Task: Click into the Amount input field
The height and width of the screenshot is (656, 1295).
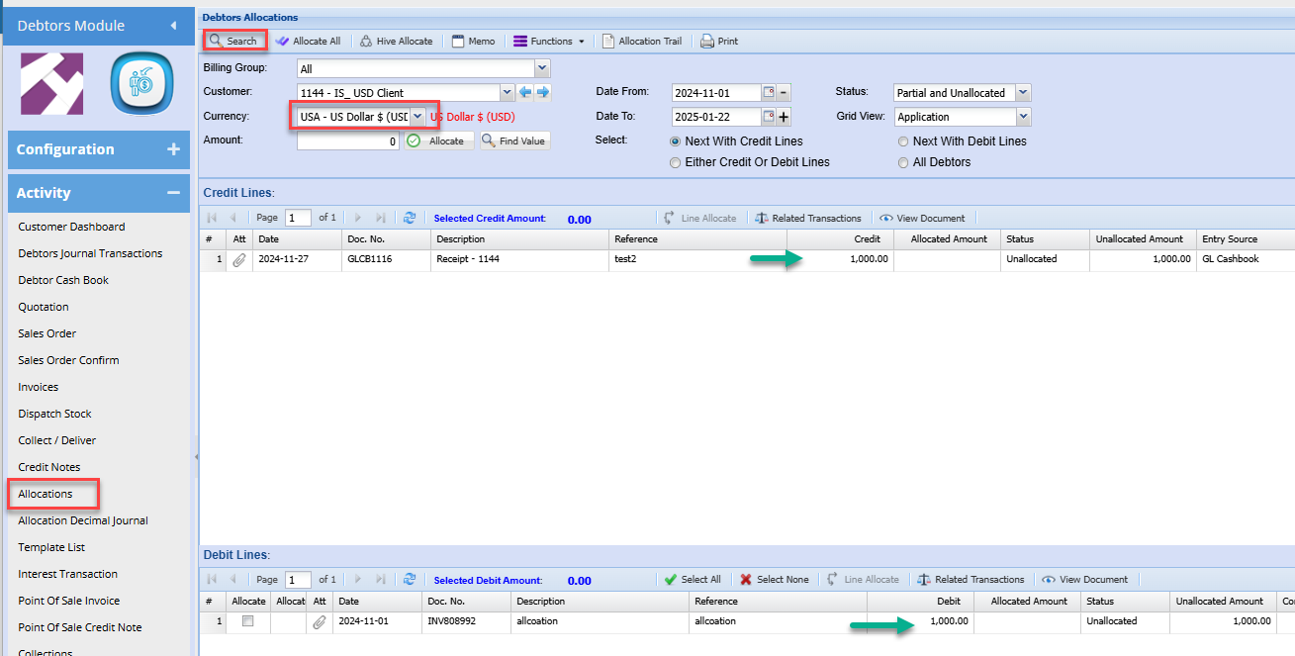Action: click(x=347, y=141)
